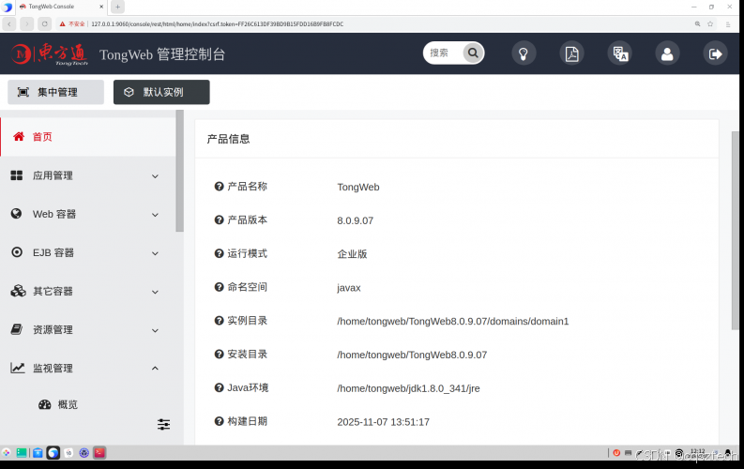The image size is (744, 469).
Task: Click the logout exit icon in header
Action: coord(715,53)
